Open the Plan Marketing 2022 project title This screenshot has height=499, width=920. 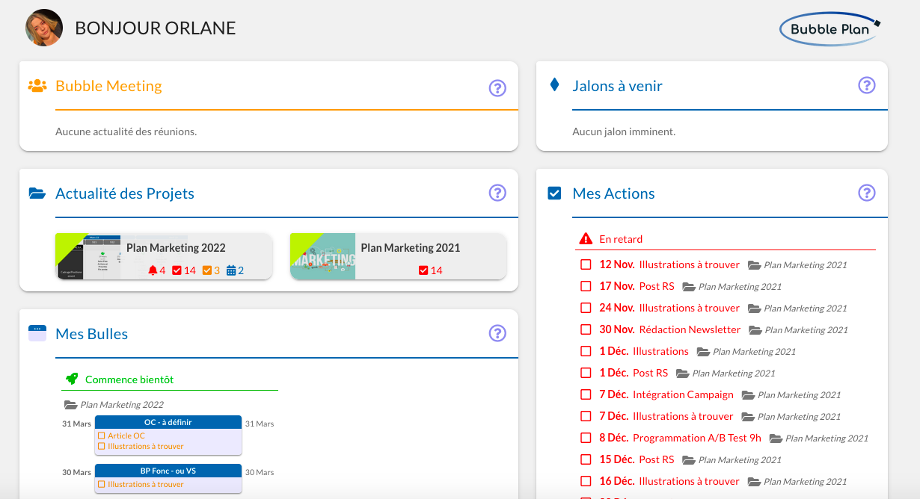click(x=176, y=248)
